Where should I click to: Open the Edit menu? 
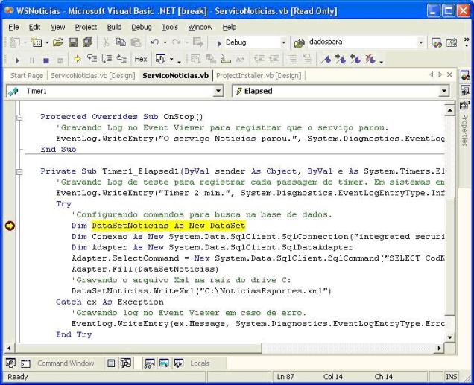pos(34,27)
